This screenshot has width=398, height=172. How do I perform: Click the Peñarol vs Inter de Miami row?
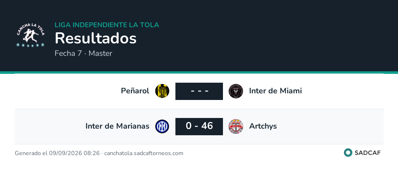[x=199, y=91]
